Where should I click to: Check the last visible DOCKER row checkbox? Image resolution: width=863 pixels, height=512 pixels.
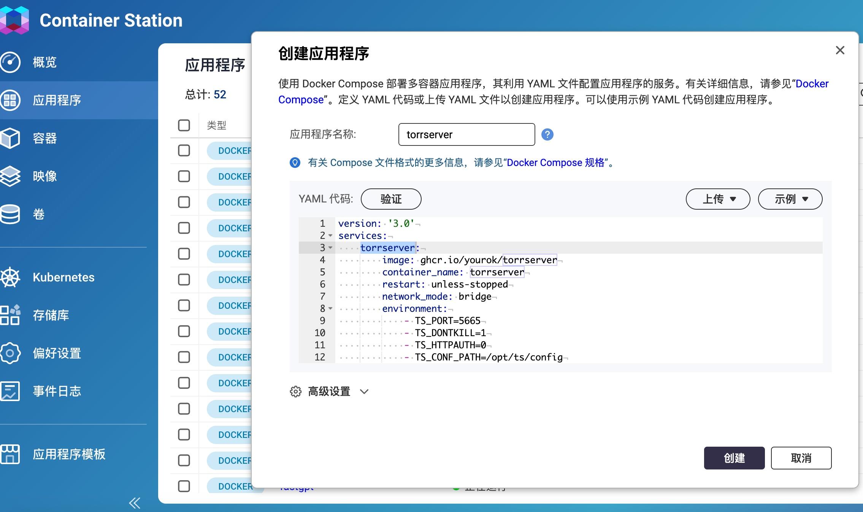pyautogui.click(x=184, y=486)
